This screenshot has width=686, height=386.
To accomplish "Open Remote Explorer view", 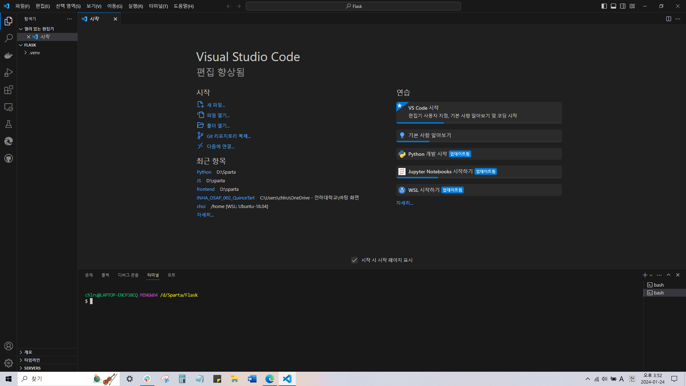I will [9, 107].
